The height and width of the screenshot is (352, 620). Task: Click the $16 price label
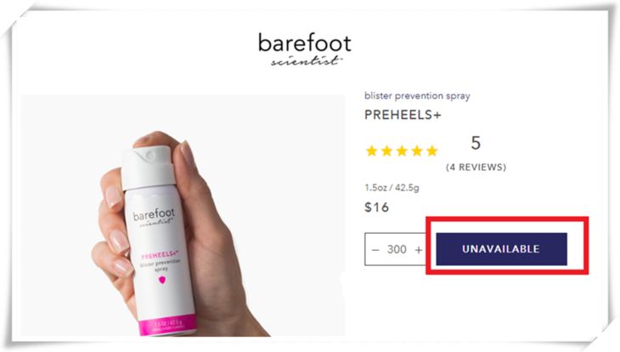(377, 207)
